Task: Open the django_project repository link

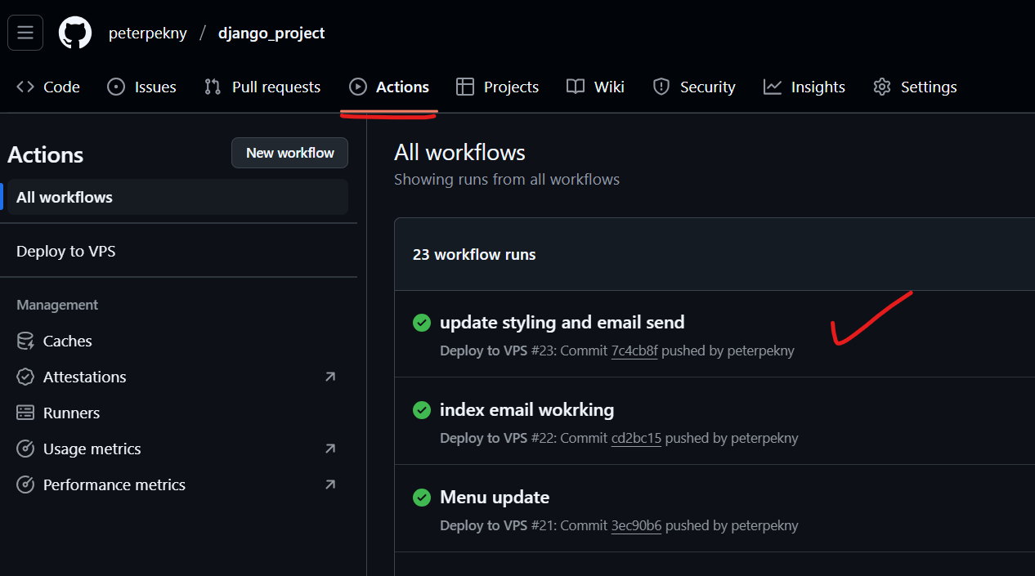Action: [x=271, y=33]
